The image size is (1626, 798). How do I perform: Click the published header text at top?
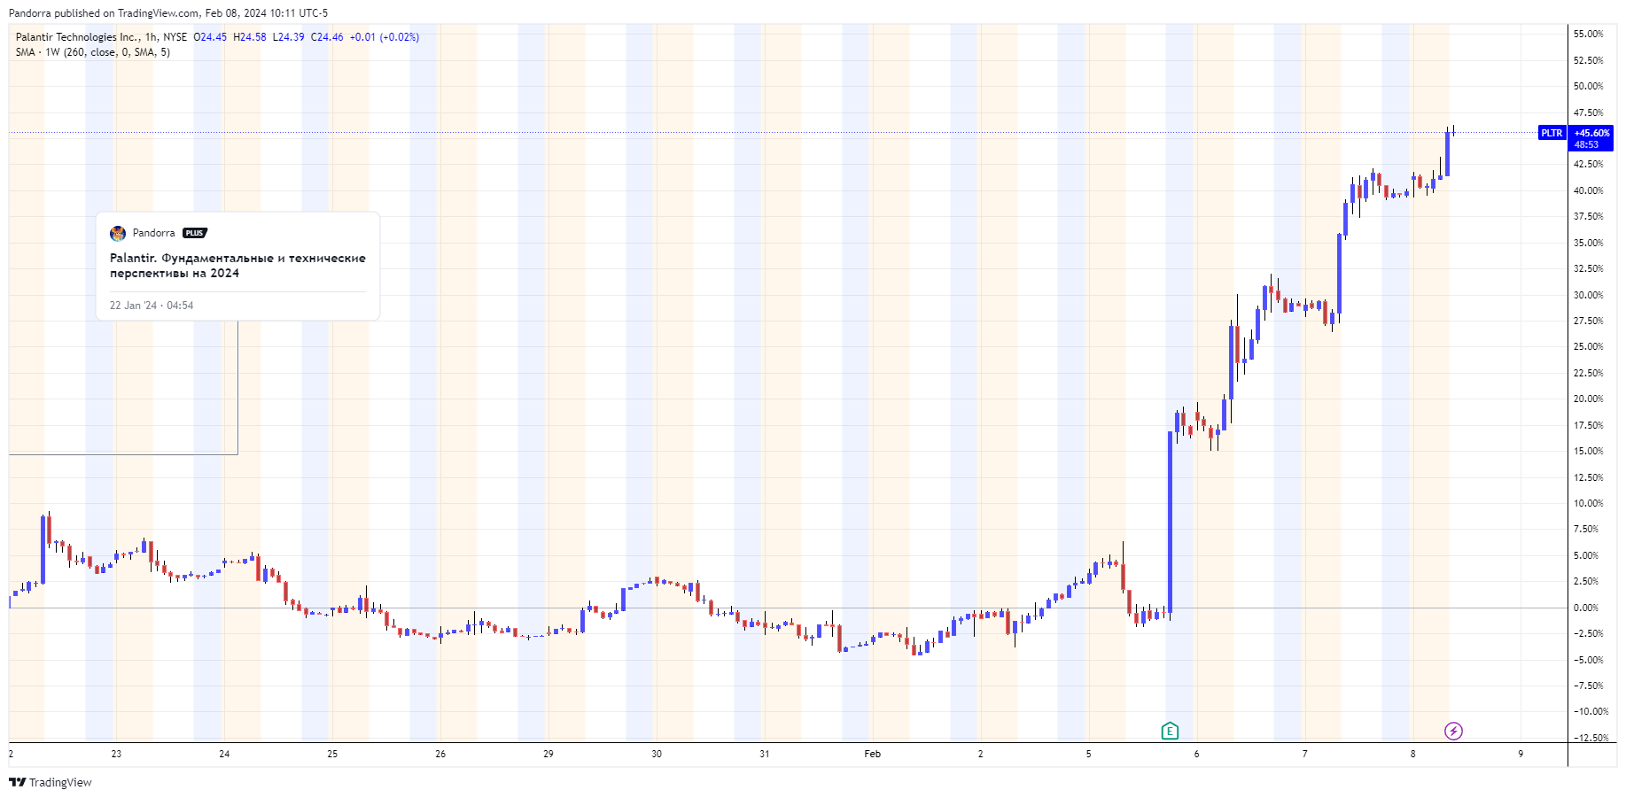(168, 13)
